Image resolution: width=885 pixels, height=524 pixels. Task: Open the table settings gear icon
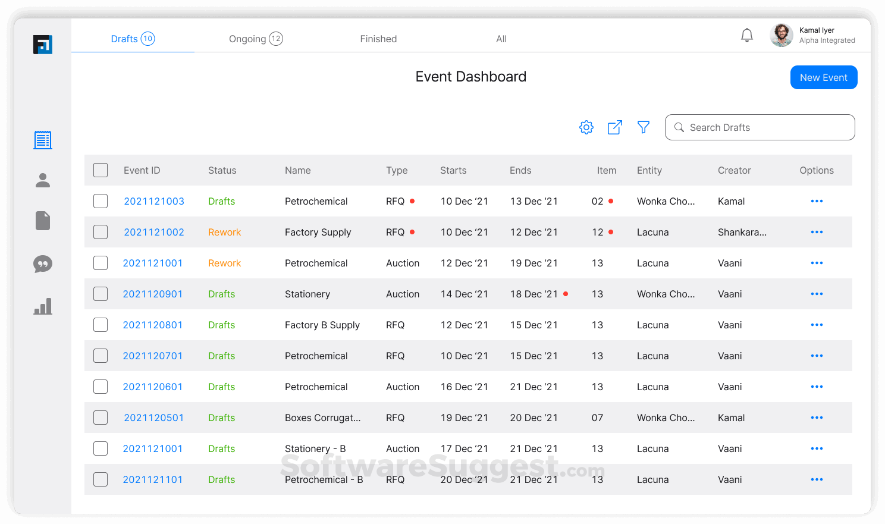pyautogui.click(x=586, y=127)
